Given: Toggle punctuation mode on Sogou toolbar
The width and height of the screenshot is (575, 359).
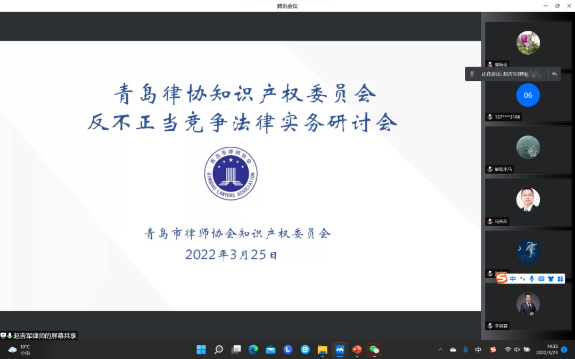Looking at the screenshot, I should pos(522,279).
